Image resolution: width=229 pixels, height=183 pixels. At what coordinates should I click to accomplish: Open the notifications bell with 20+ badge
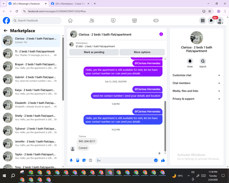(211, 21)
